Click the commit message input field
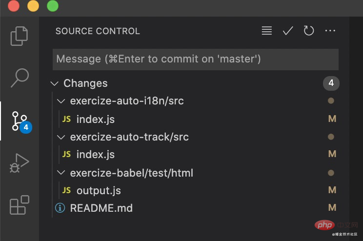Viewport: 363px width, 241px height. pyautogui.click(x=195, y=59)
